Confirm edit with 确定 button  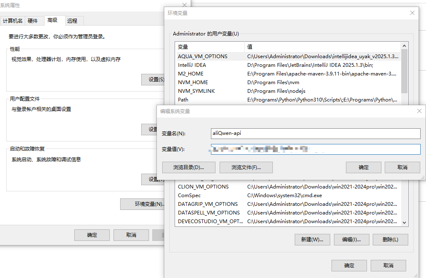(363, 167)
